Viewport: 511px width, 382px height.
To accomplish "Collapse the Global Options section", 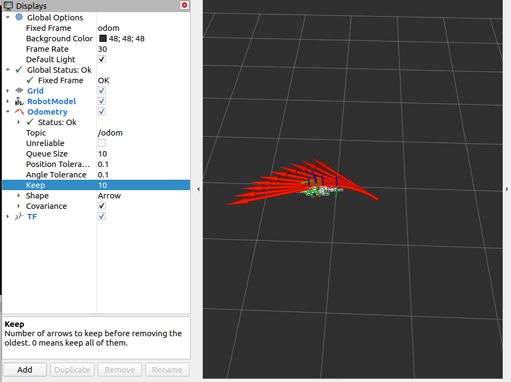I will tap(8, 17).
